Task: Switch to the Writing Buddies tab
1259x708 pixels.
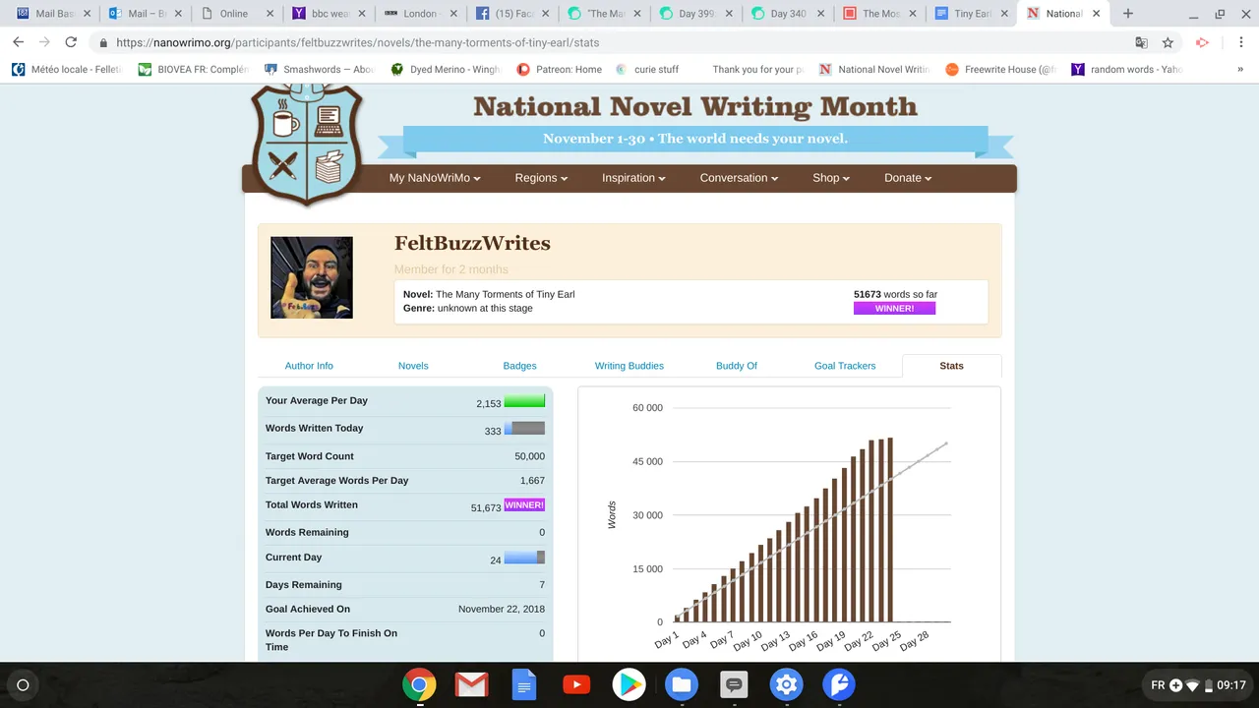Action: 629,366
